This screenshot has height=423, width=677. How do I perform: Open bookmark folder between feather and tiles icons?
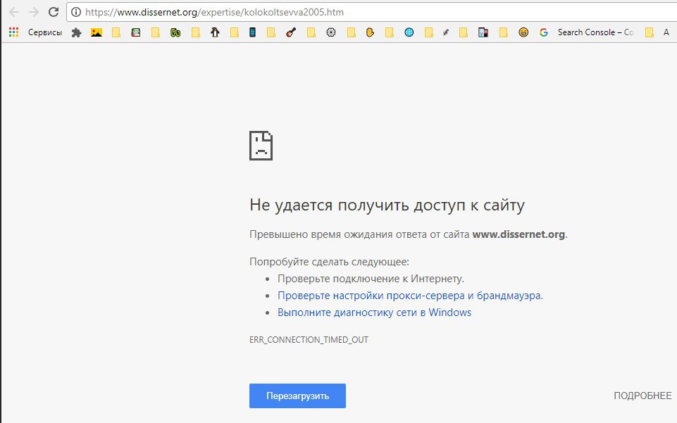pos(464,32)
